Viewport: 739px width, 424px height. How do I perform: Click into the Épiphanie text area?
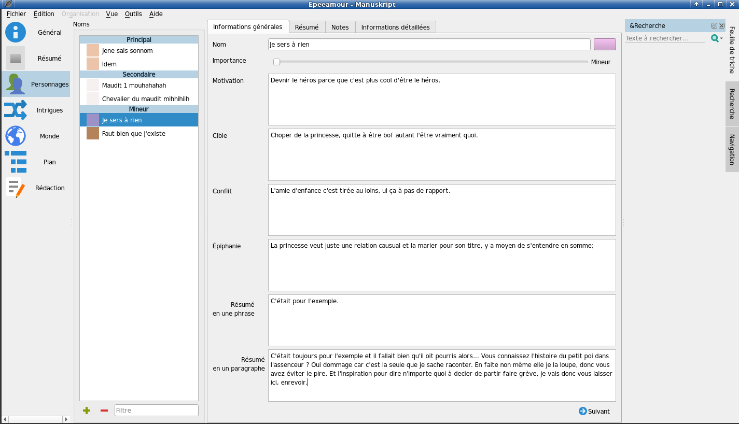442,265
